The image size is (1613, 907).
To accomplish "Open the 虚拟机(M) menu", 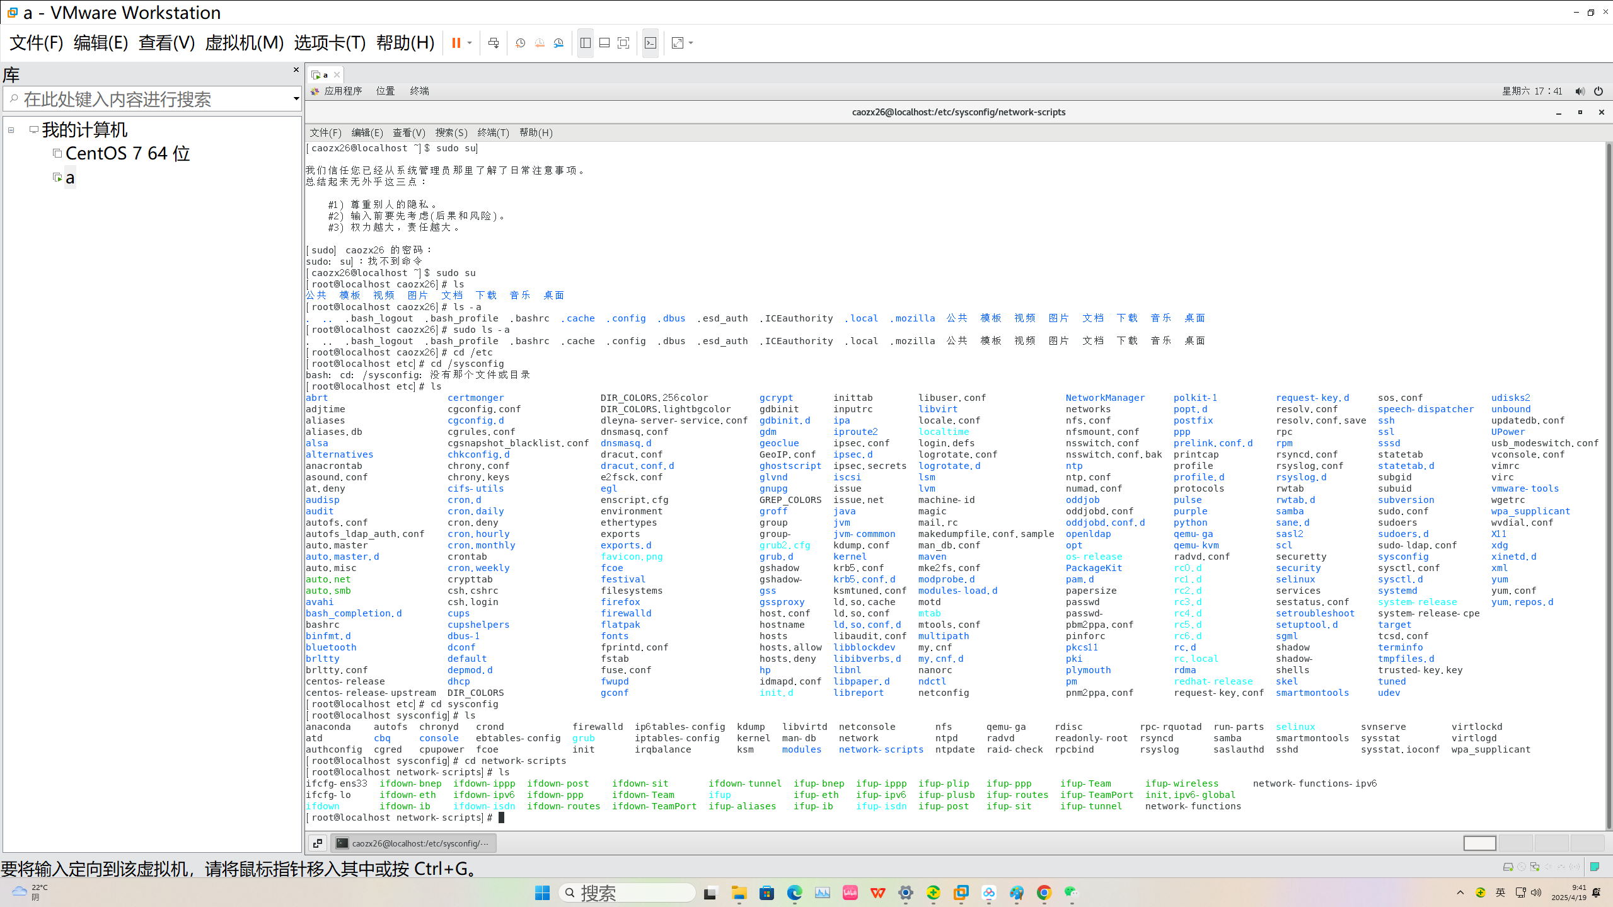I will click(x=244, y=43).
